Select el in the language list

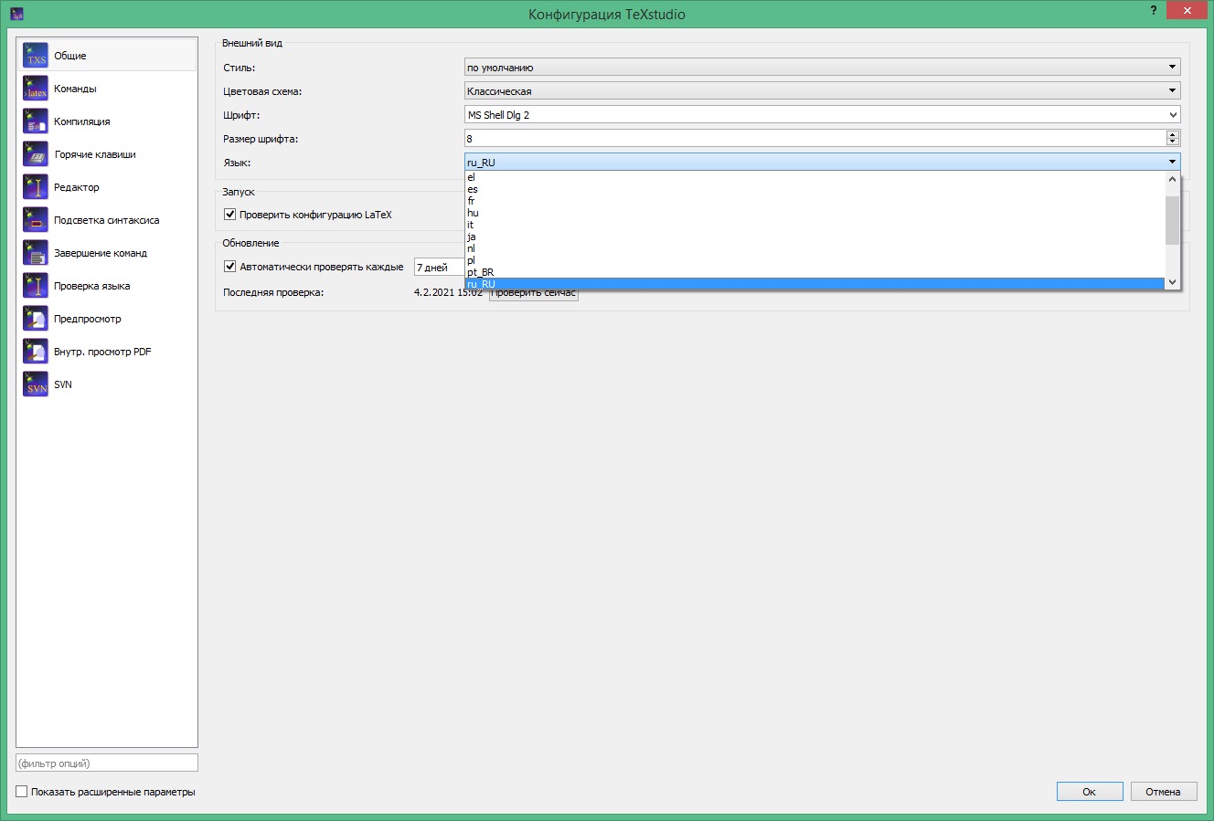pos(815,177)
